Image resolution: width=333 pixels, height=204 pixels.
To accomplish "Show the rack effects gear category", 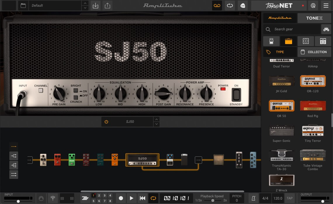I will [x=323, y=41].
